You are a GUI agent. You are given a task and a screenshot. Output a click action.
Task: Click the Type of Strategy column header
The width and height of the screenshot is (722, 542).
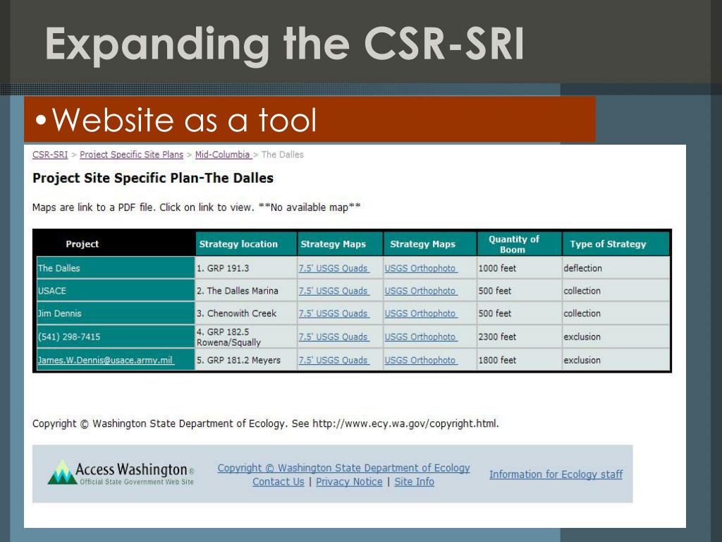tap(616, 243)
